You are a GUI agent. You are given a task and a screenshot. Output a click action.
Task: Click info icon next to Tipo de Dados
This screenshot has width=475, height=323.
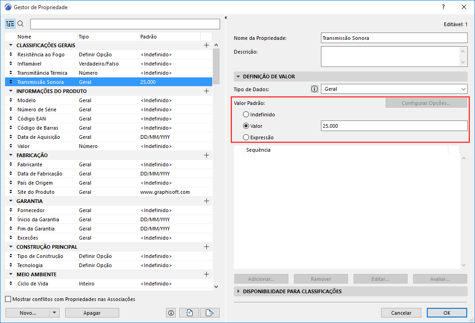pyautogui.click(x=315, y=89)
